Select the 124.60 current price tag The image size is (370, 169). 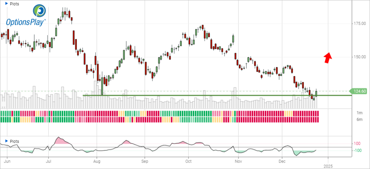click(x=359, y=91)
